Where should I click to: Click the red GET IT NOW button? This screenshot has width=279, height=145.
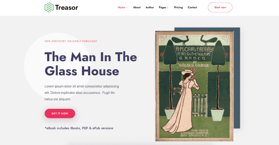point(60,114)
